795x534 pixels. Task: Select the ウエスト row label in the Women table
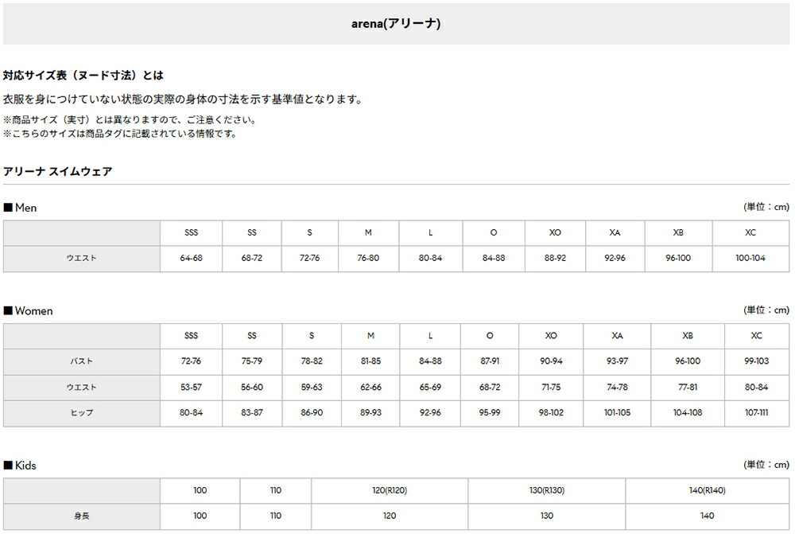click(82, 388)
